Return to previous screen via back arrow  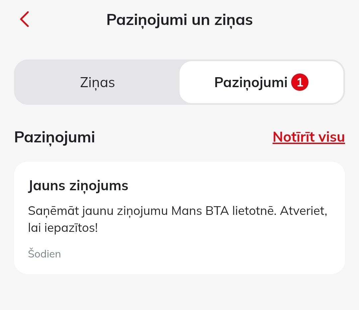(24, 20)
